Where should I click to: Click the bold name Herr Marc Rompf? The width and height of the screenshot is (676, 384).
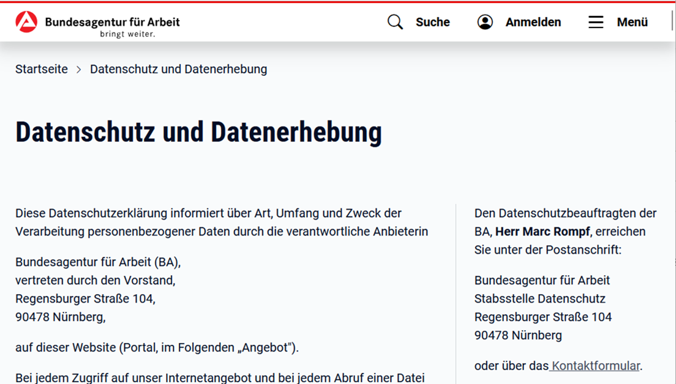click(x=543, y=231)
